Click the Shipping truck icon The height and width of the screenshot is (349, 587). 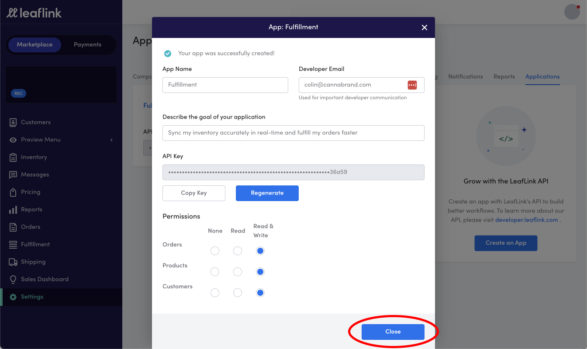[13, 262]
